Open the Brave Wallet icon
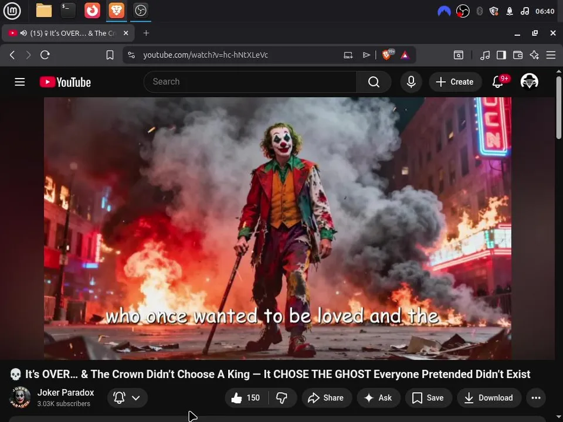This screenshot has height=422, width=563. click(x=518, y=55)
